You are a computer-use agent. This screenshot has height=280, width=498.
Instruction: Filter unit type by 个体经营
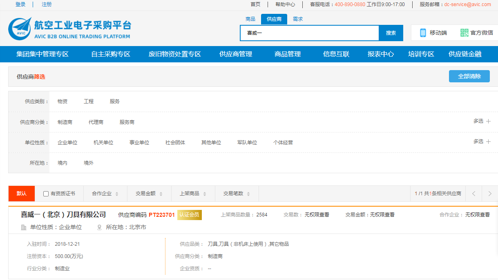283,143
